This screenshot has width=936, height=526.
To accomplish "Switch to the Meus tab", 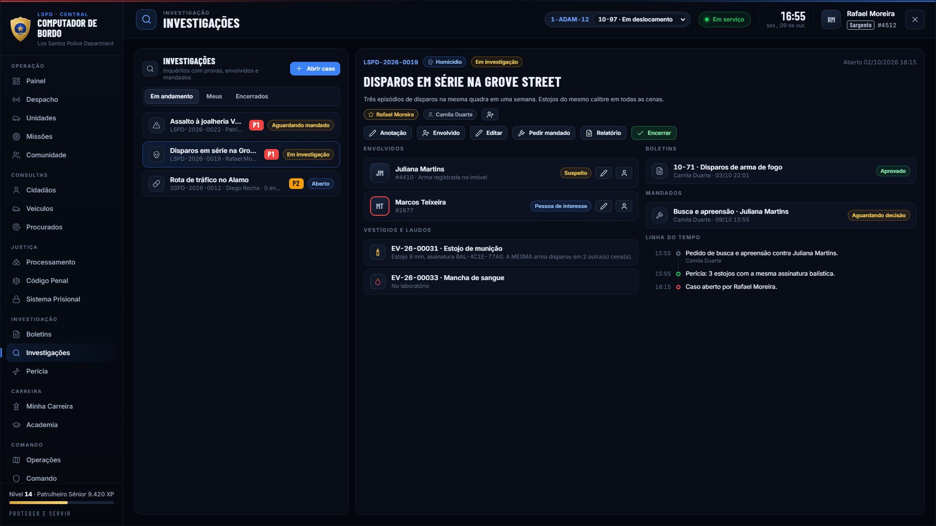I will [x=214, y=96].
